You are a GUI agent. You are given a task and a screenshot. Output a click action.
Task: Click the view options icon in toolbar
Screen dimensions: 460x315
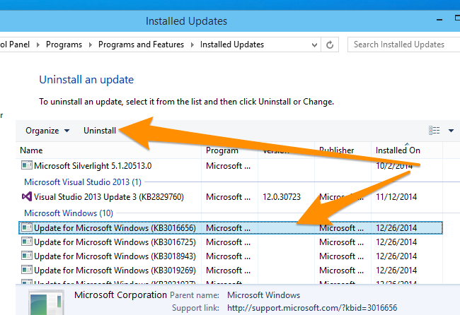pos(435,131)
